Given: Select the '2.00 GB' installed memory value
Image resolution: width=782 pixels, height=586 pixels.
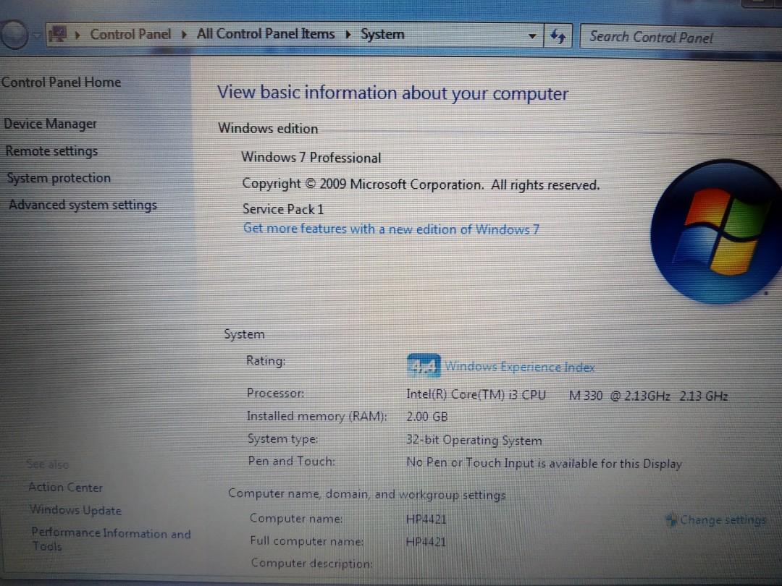Looking at the screenshot, I should pos(427,417).
